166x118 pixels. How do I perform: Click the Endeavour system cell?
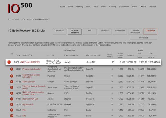52,110
